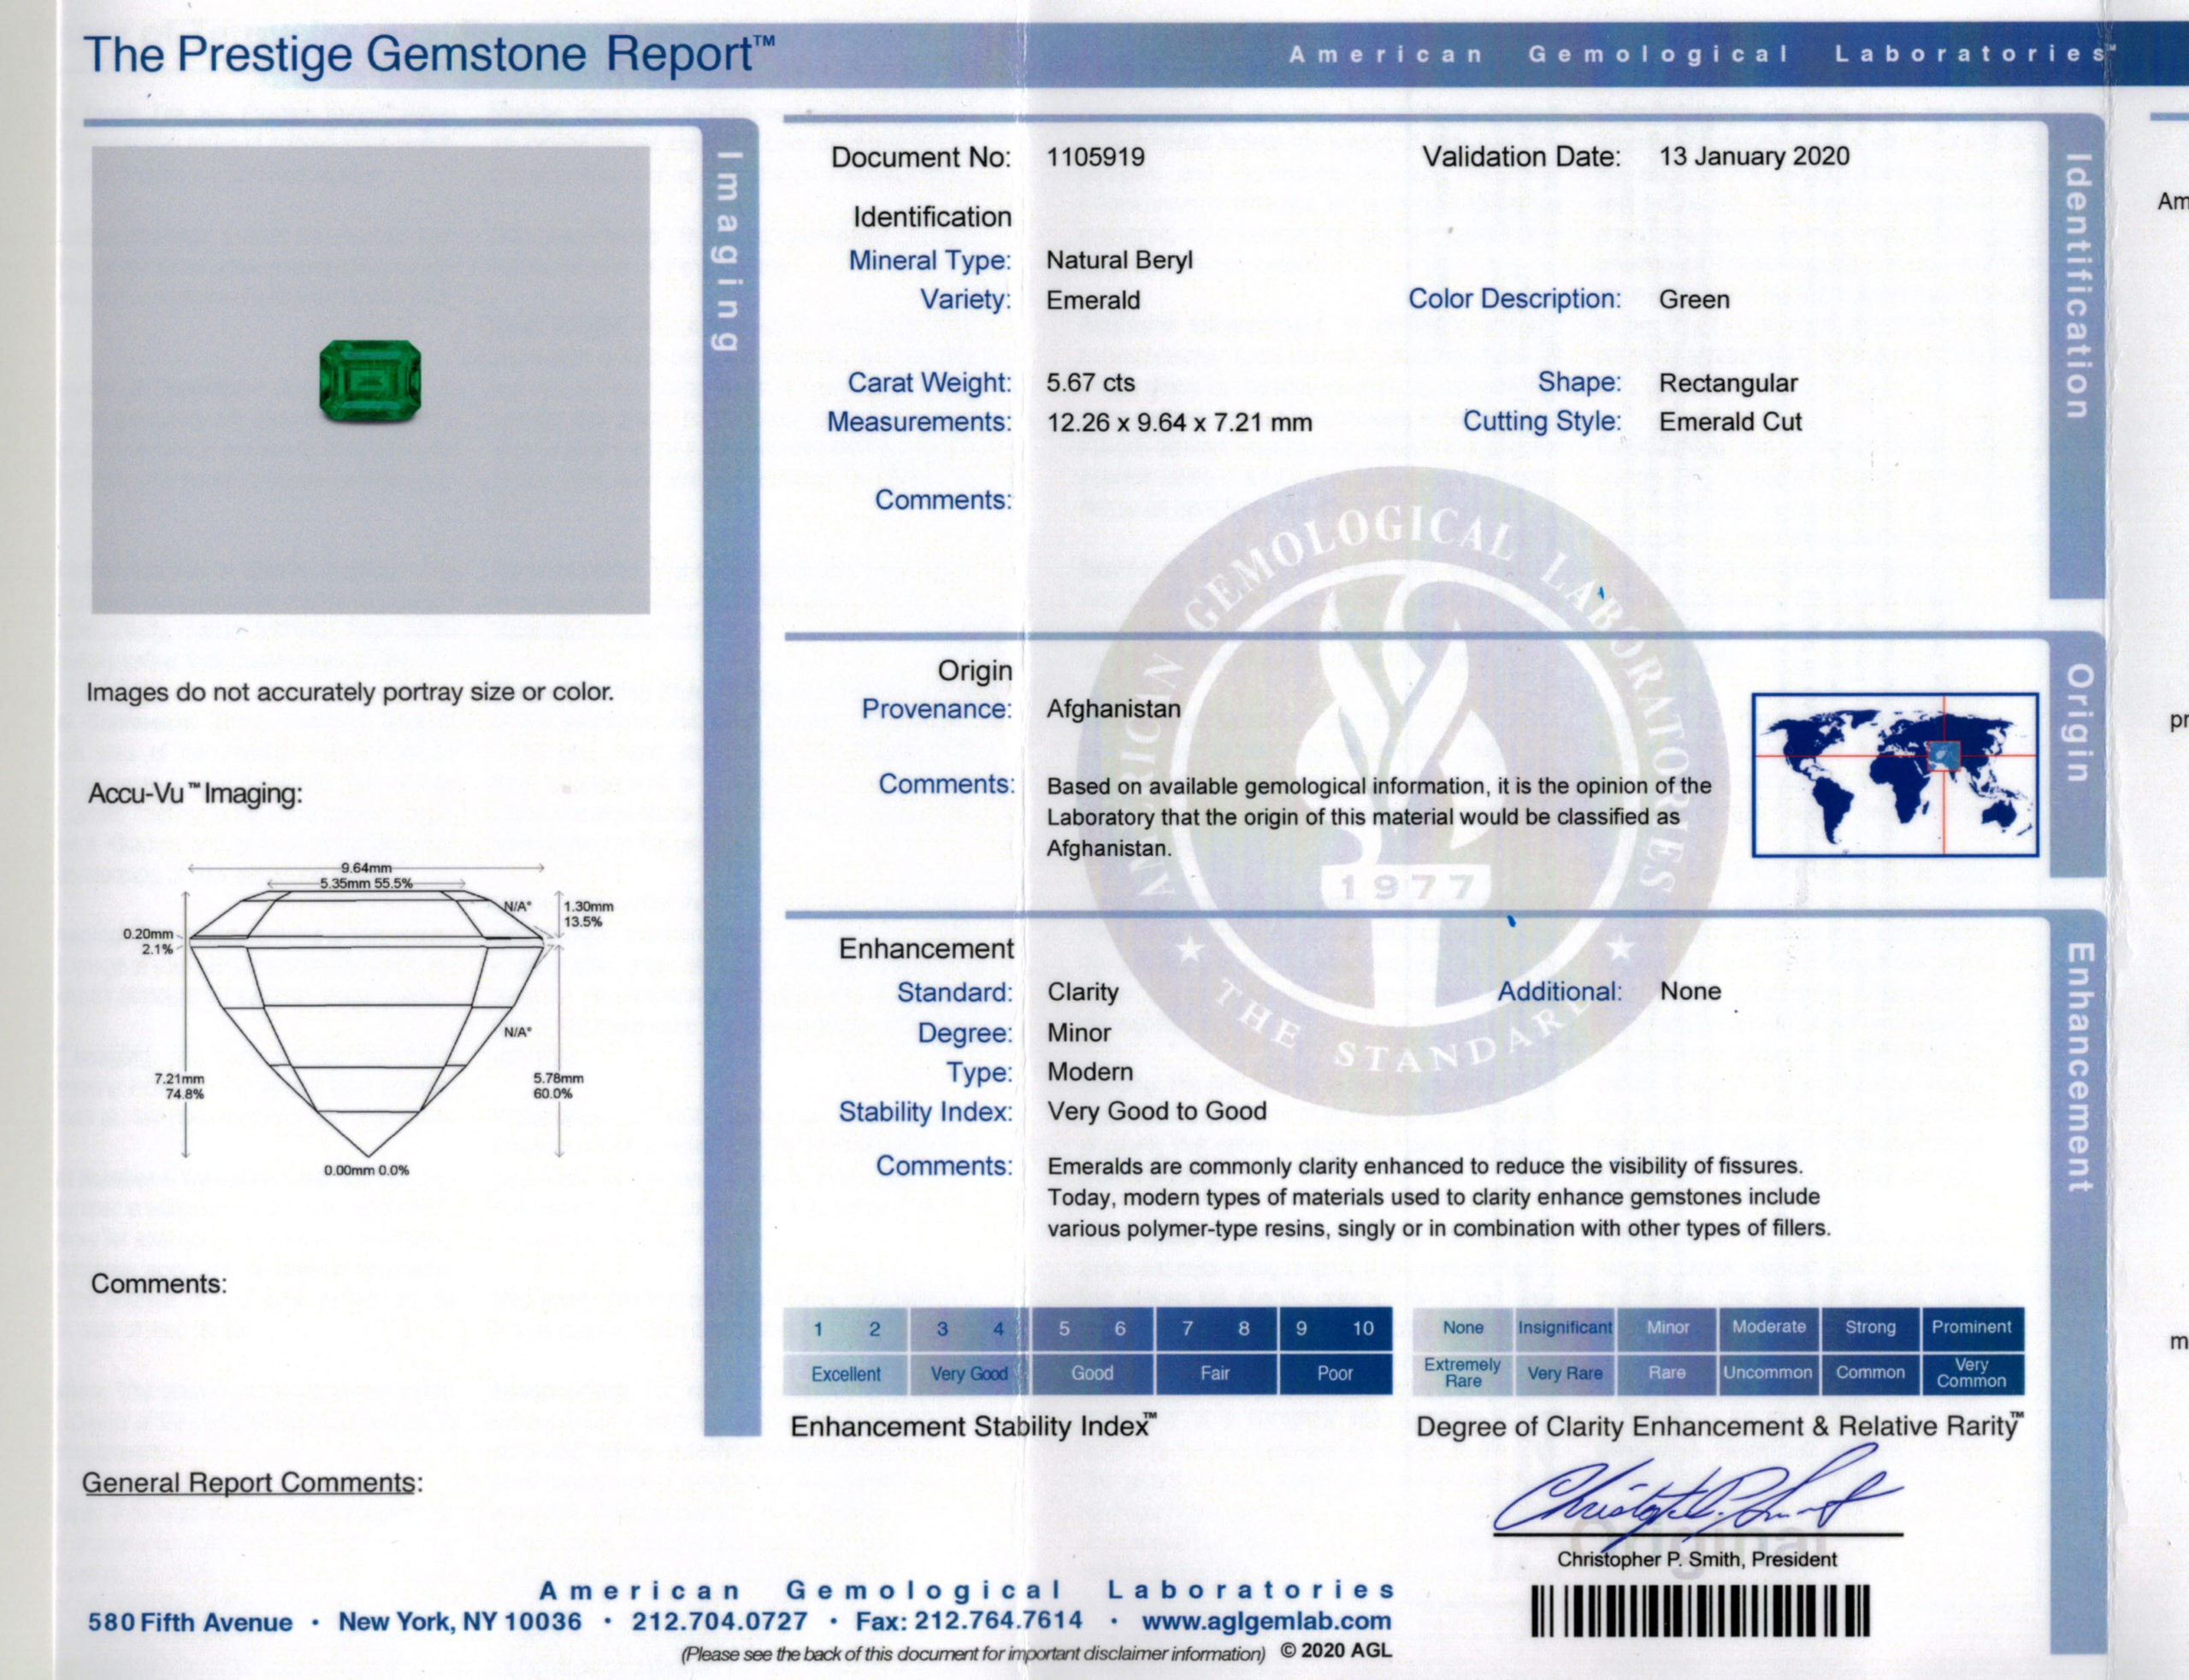Click the Provenance value 'Afghanistan'
Screen dimensions: 2189x1680
pos(1113,709)
